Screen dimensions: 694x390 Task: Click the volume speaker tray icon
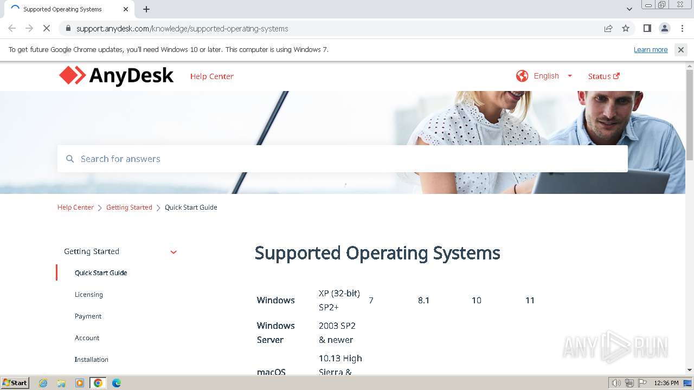coord(616,383)
